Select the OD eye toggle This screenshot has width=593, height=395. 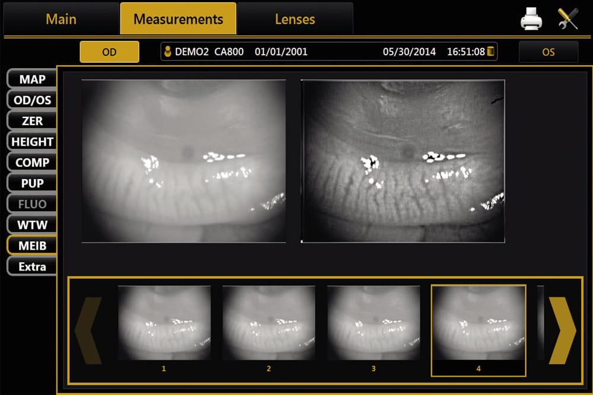(x=109, y=52)
